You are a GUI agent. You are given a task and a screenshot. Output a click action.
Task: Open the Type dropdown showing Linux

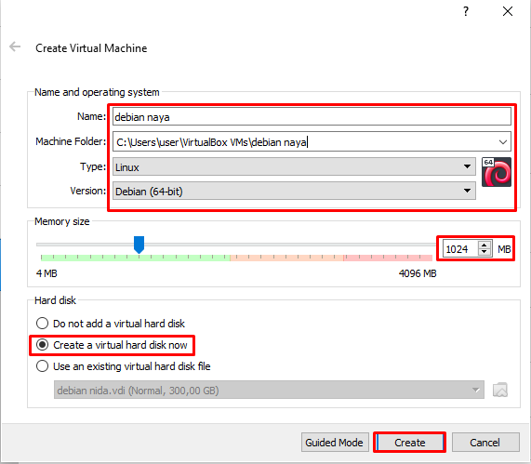294,167
